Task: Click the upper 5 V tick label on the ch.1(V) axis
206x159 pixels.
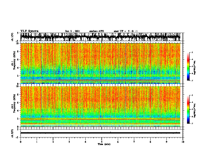Action: coord(18,33)
